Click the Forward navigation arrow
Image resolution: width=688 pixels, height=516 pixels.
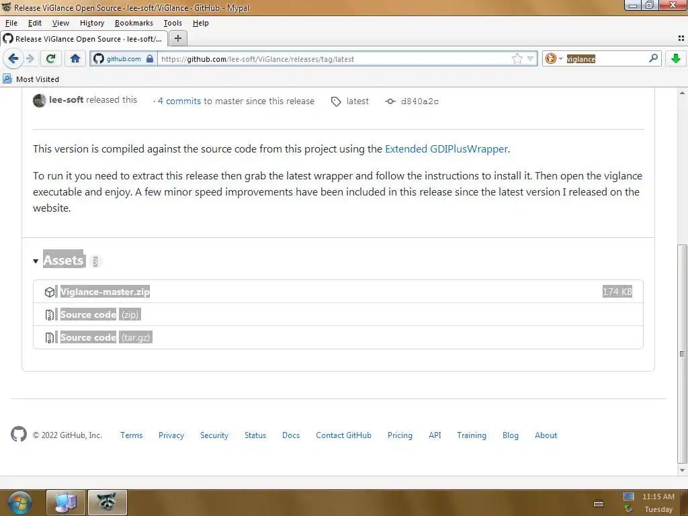pyautogui.click(x=30, y=58)
